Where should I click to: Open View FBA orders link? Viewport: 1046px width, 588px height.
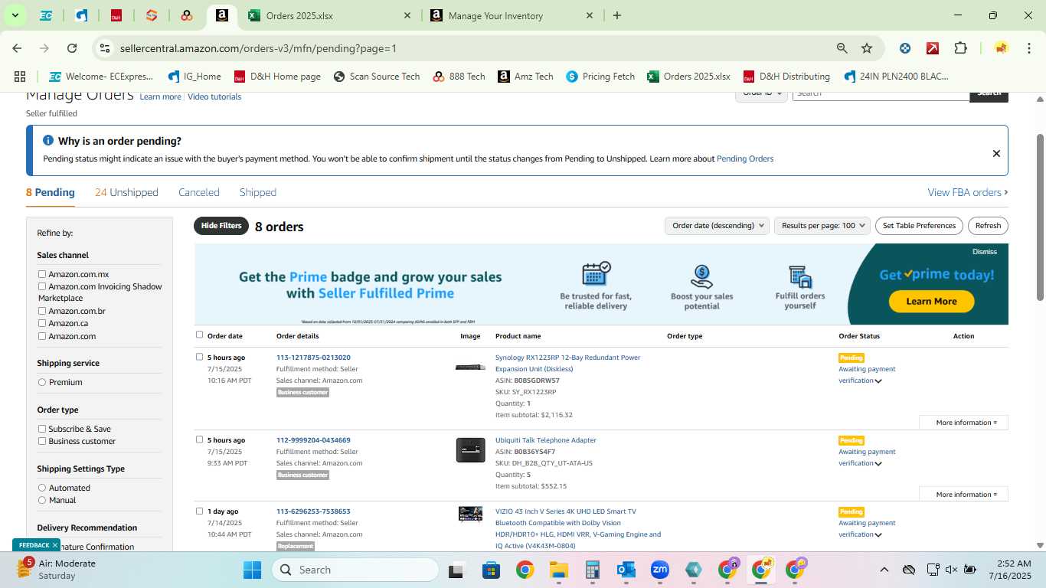(x=967, y=192)
